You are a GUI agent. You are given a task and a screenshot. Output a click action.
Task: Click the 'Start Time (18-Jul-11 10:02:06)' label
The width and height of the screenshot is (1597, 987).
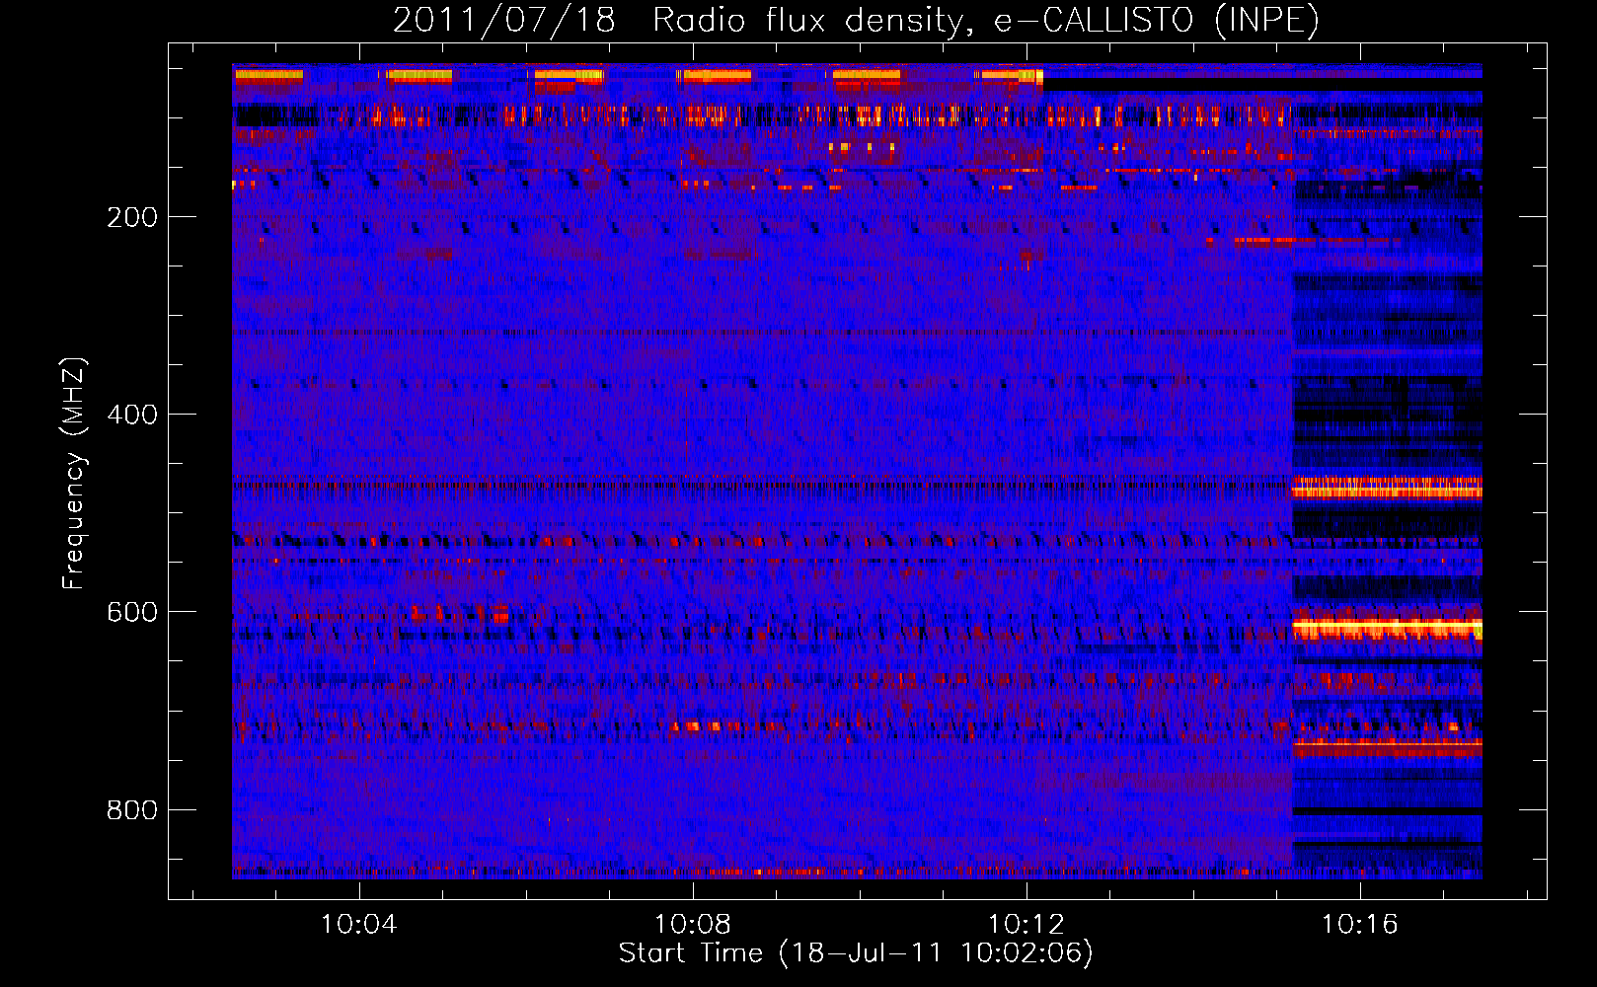[856, 953]
